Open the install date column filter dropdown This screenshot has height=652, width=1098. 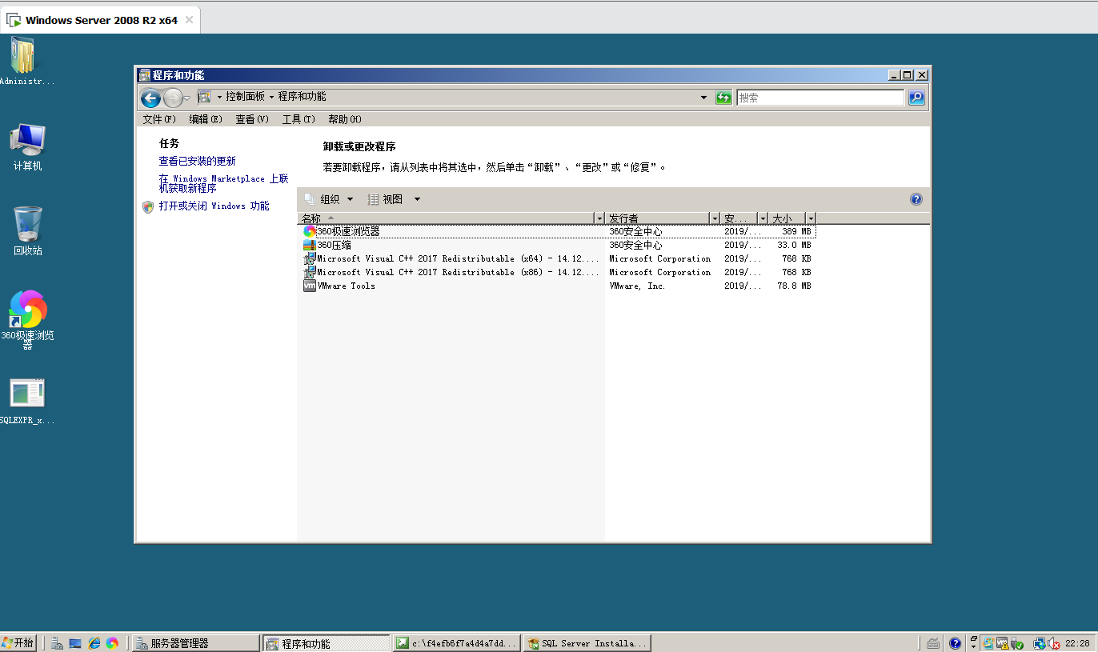tap(763, 218)
